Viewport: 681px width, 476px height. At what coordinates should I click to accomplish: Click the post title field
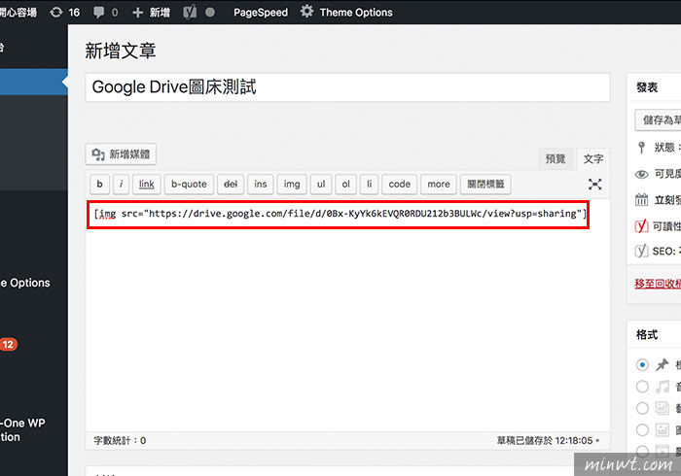[347, 87]
